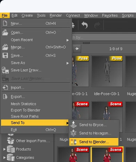
Task: Click the search by input field
Action: tap(104, 37)
